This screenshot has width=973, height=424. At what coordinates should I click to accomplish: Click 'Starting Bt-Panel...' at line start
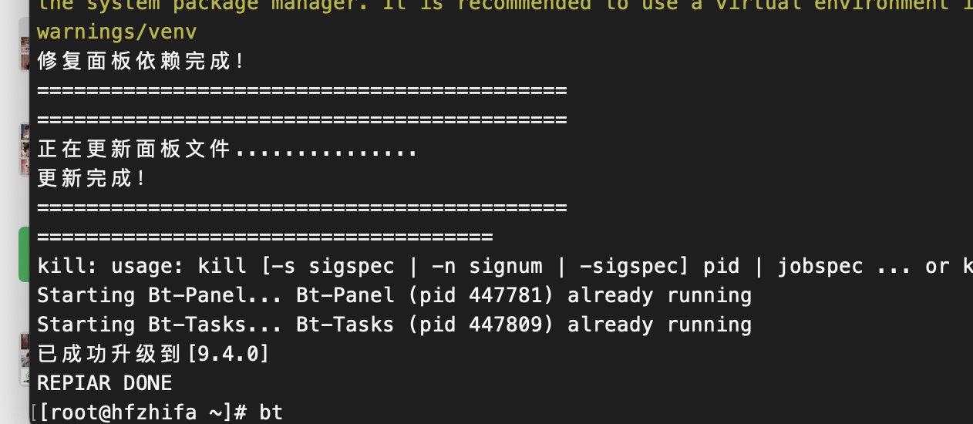(160, 295)
